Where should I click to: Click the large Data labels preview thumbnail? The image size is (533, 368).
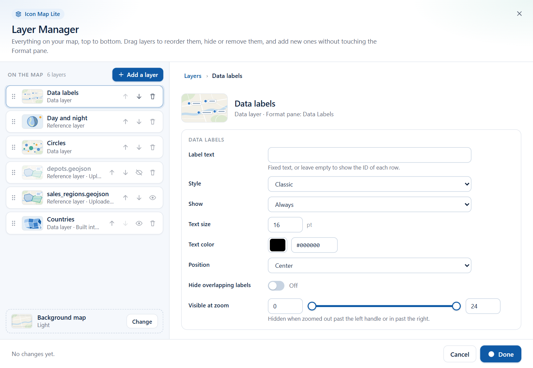pos(205,108)
